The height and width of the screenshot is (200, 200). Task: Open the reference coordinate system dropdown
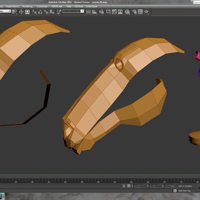(5, 11)
